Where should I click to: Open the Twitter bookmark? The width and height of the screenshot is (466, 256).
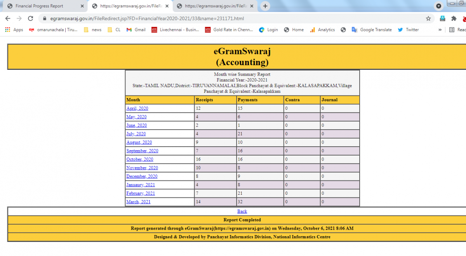(408, 30)
